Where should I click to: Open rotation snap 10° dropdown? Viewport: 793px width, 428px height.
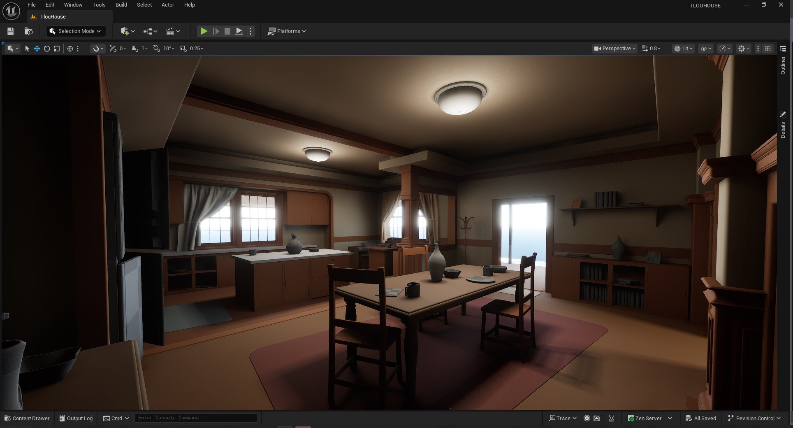click(x=169, y=49)
